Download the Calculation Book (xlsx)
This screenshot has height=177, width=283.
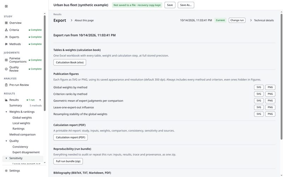tap(70, 63)
